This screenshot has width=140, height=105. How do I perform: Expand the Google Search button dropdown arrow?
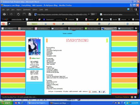point(35,19)
